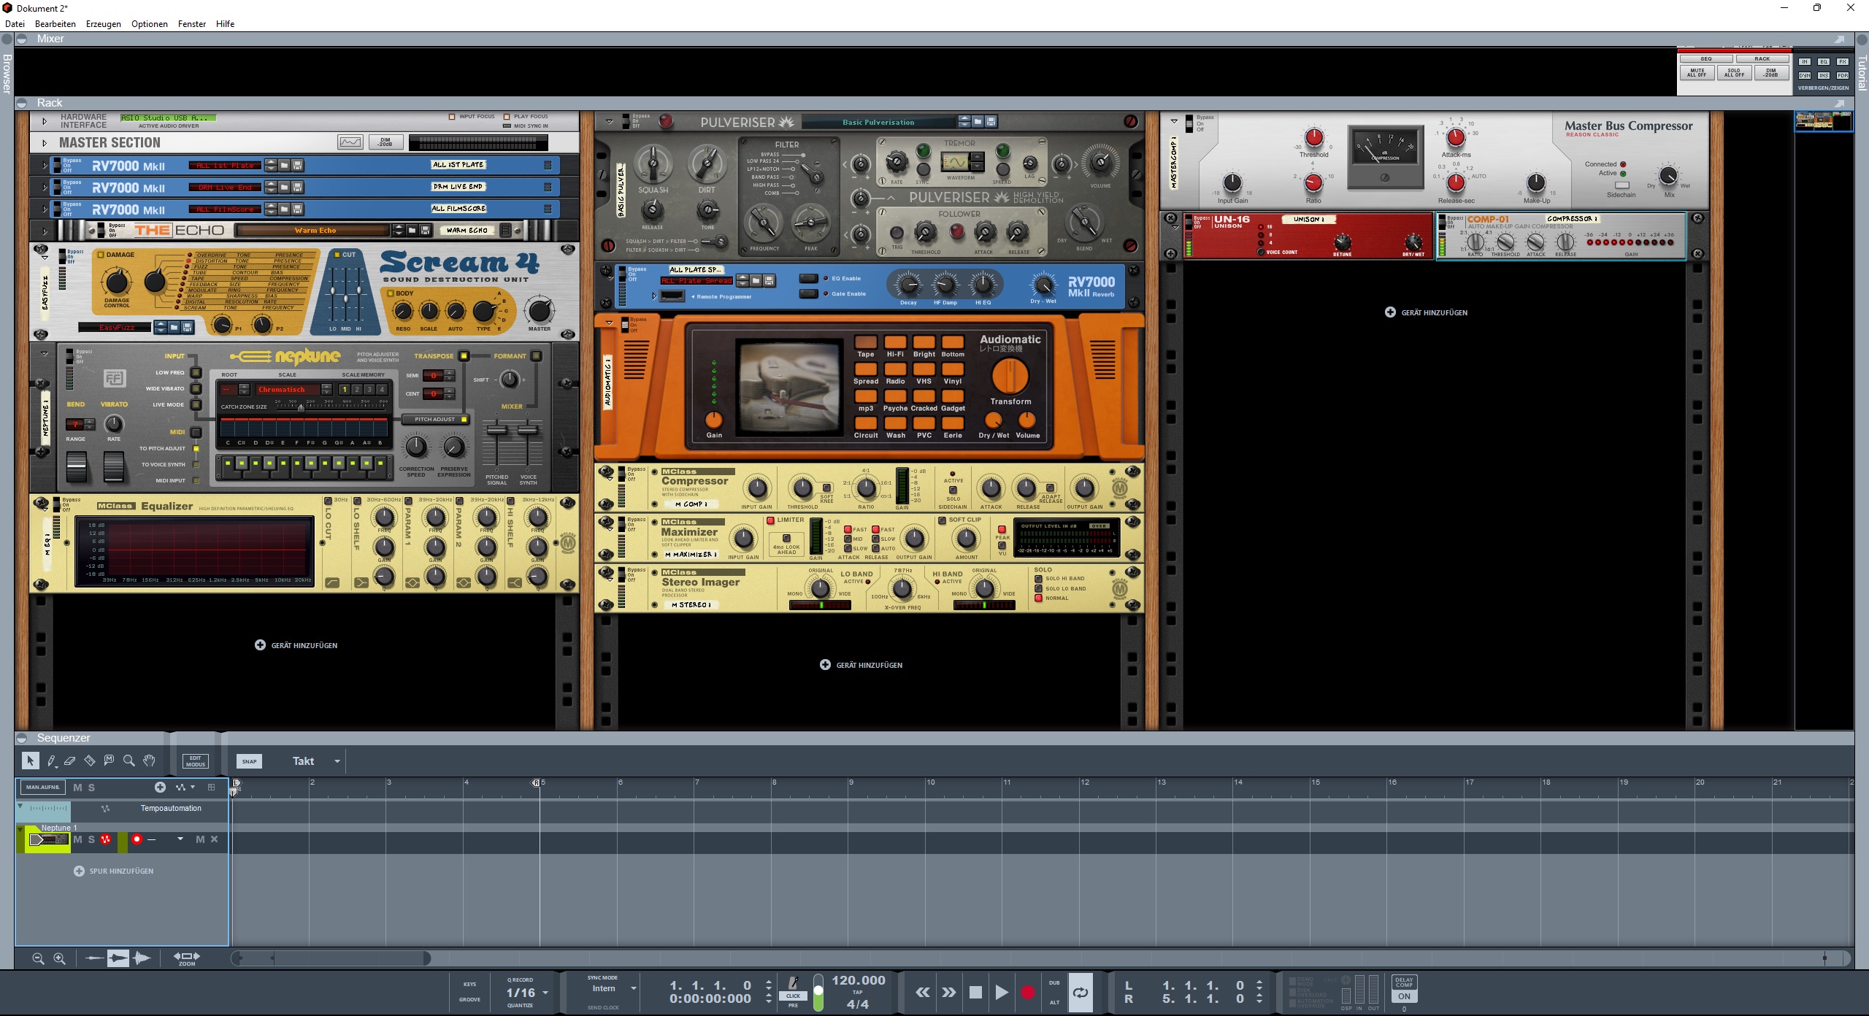The height and width of the screenshot is (1016, 1869).
Task: Solo the Neptune 1 track
Action: coord(91,839)
